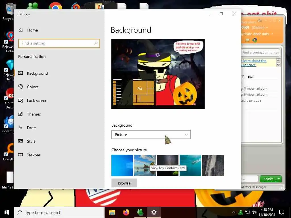Open Messenger from the taskbar

140,212
